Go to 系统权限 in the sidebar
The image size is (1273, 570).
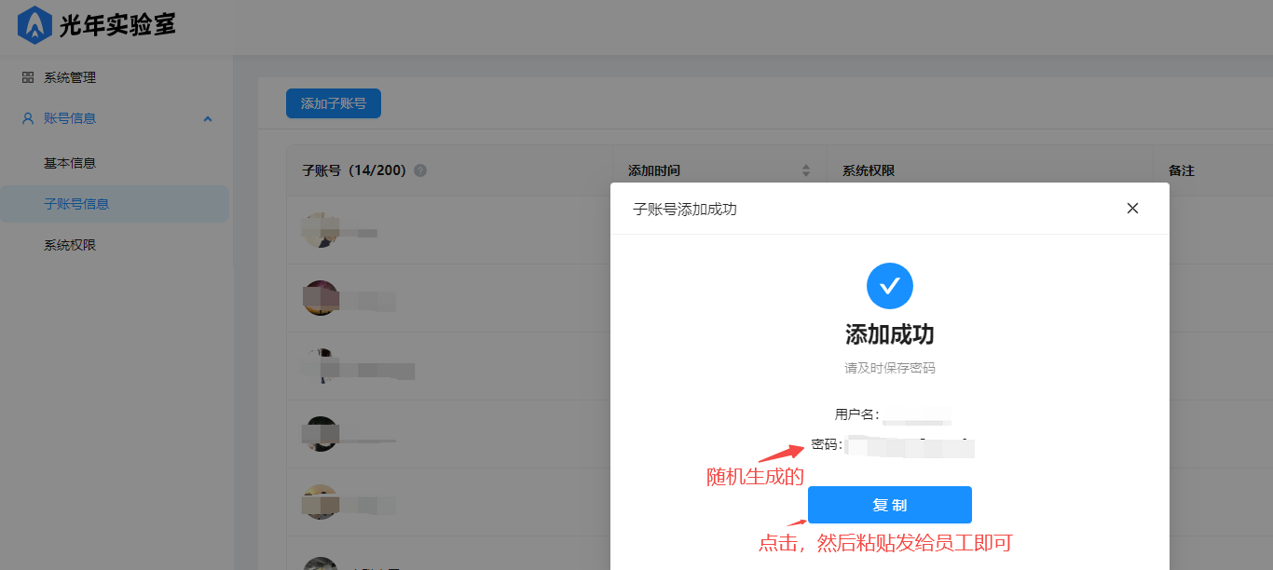(x=70, y=246)
